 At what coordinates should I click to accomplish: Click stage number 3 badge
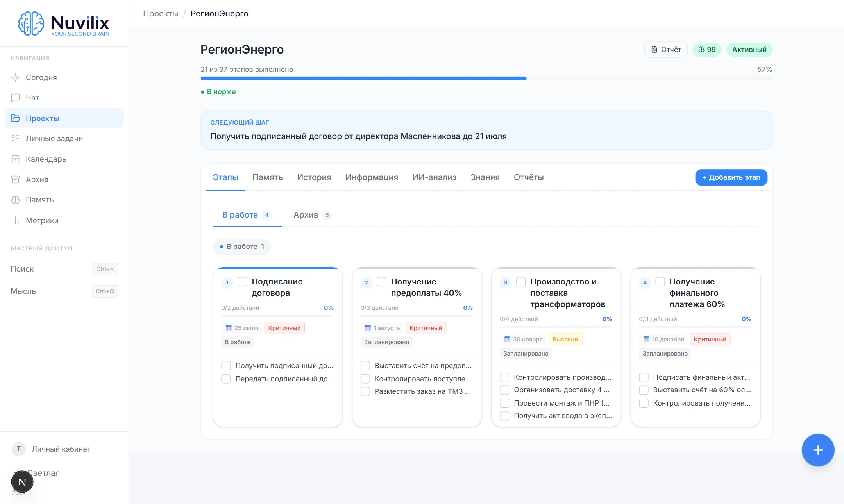pos(506,282)
